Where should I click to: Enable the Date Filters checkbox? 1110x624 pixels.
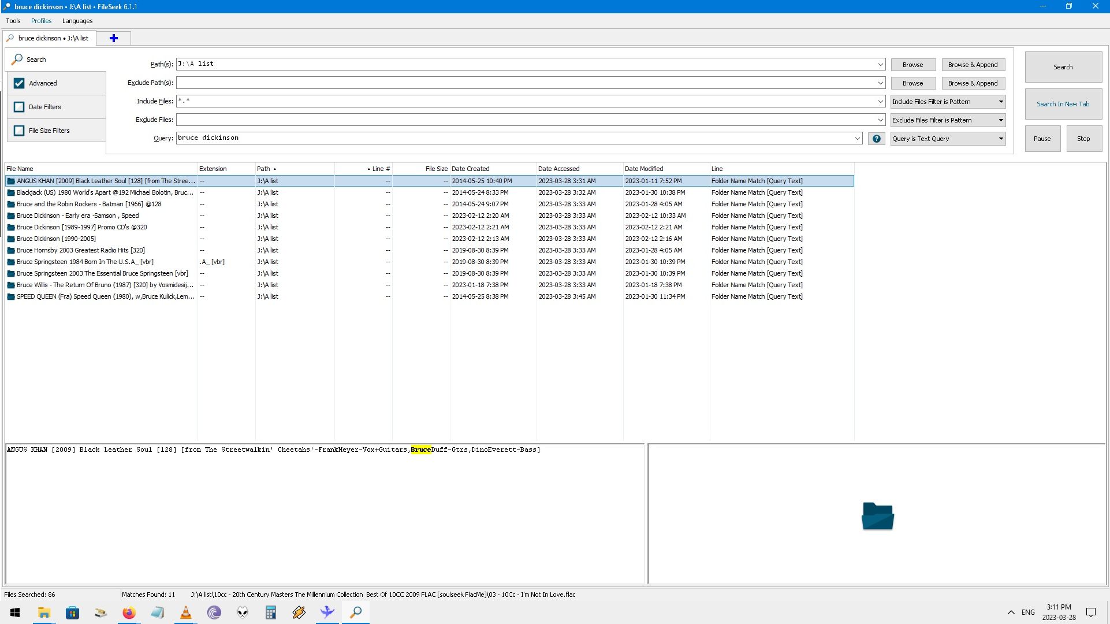(x=19, y=106)
